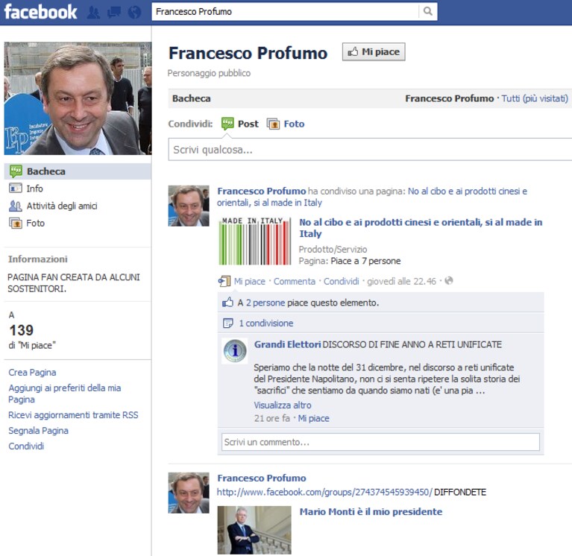Open Grandi Elettori commenter name
Screen dimensions: 572x556
tap(287, 344)
